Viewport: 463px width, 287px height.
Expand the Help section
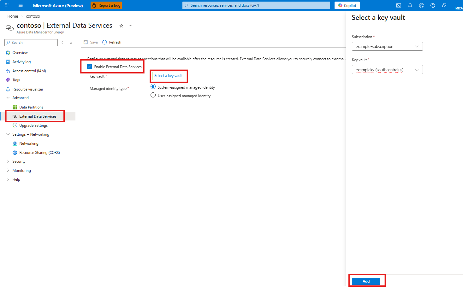click(x=8, y=179)
